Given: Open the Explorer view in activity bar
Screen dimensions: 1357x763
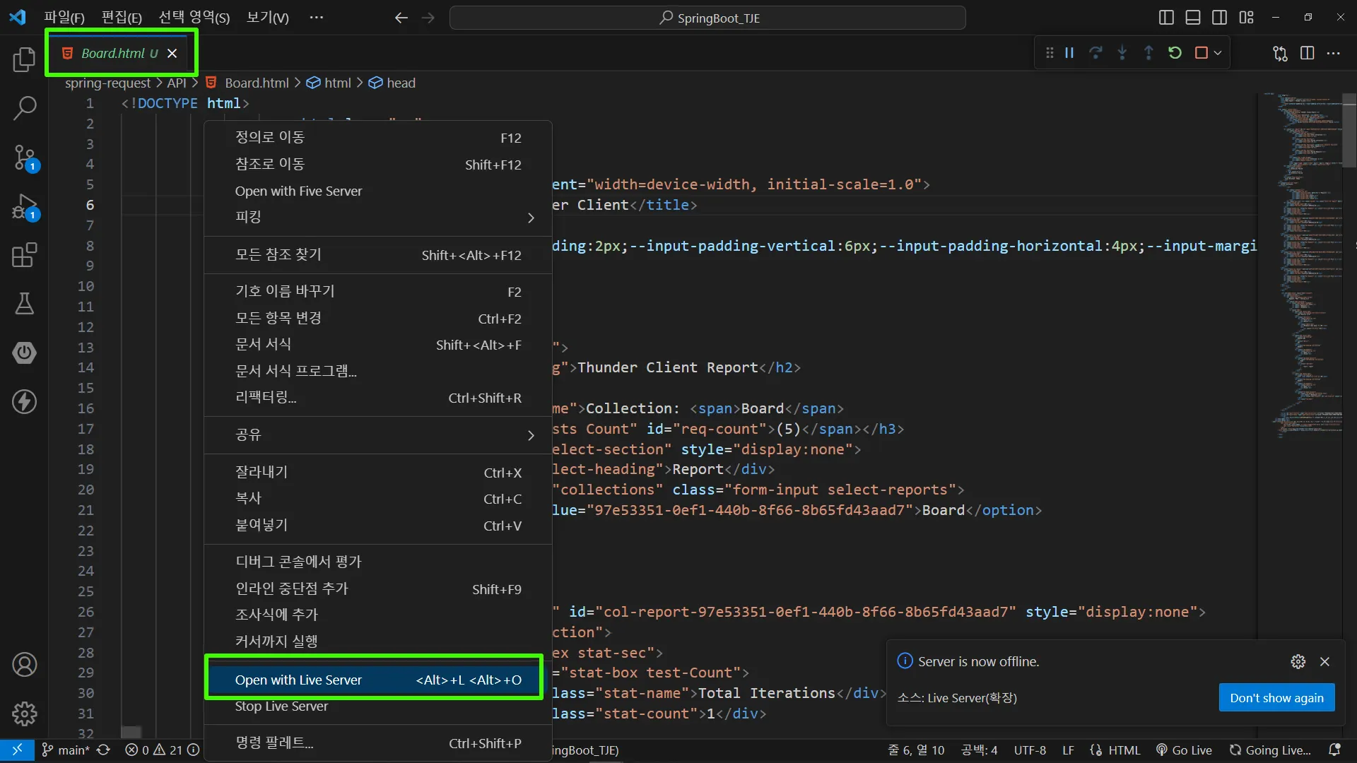Looking at the screenshot, I should click(24, 59).
